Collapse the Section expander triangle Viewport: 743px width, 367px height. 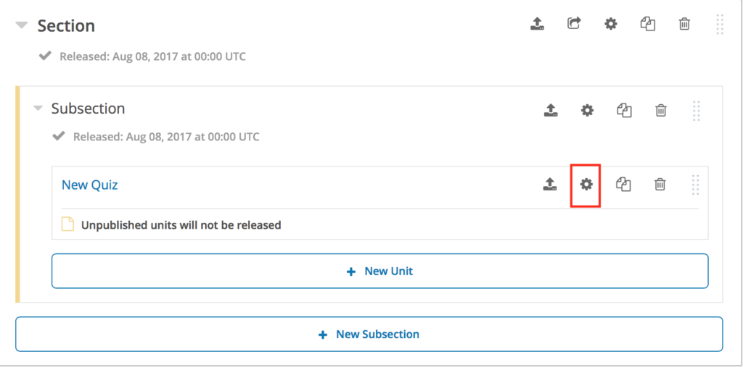coord(22,25)
